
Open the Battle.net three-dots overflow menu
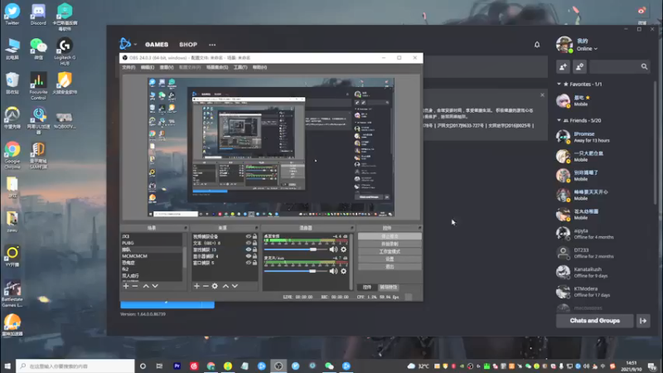click(x=212, y=45)
